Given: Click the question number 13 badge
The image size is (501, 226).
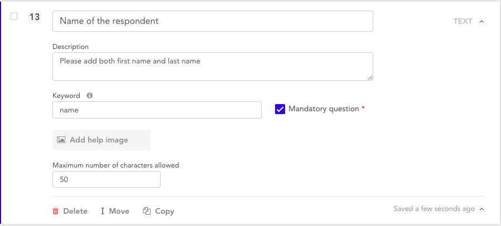Looking at the screenshot, I should (35, 17).
